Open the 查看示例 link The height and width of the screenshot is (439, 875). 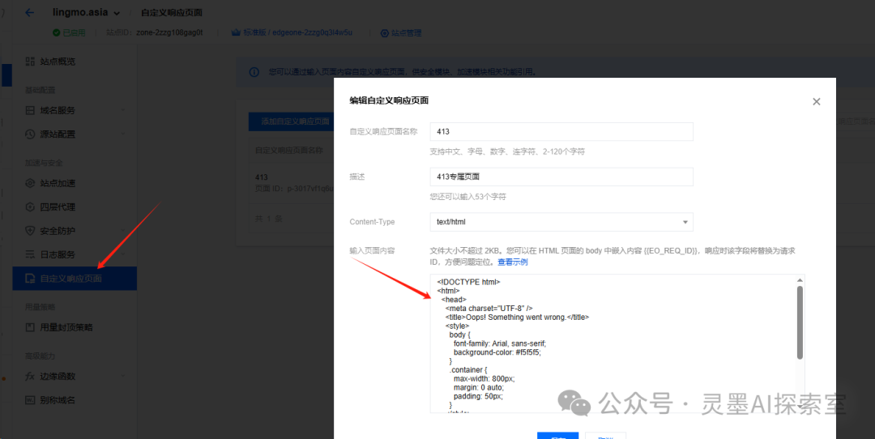tap(513, 262)
